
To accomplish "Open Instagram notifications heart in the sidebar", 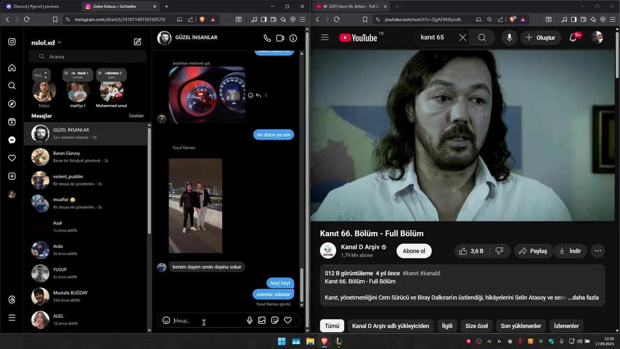I will pyautogui.click(x=12, y=158).
